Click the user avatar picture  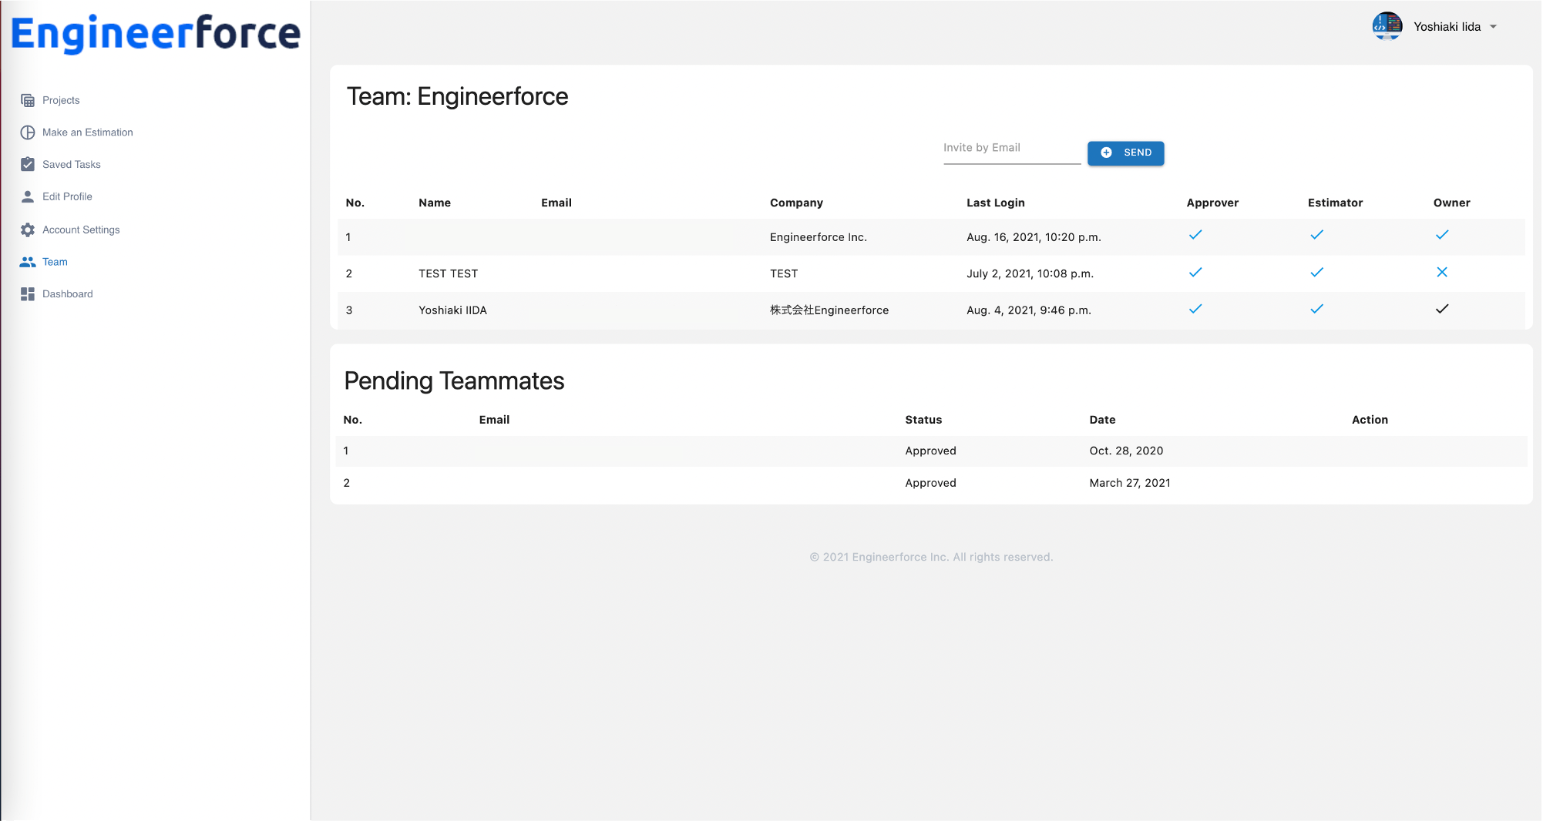(1387, 26)
